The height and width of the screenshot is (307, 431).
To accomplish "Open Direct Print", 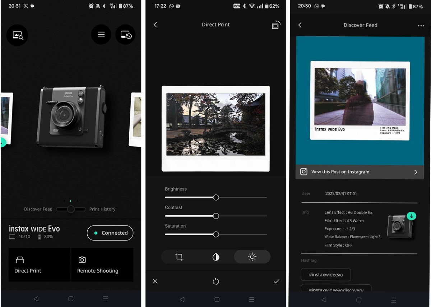I will coord(39,265).
